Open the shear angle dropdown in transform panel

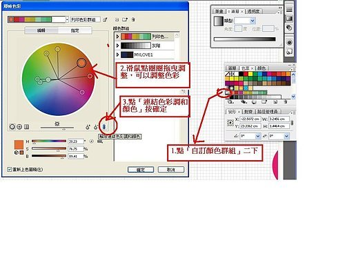pos(286,136)
